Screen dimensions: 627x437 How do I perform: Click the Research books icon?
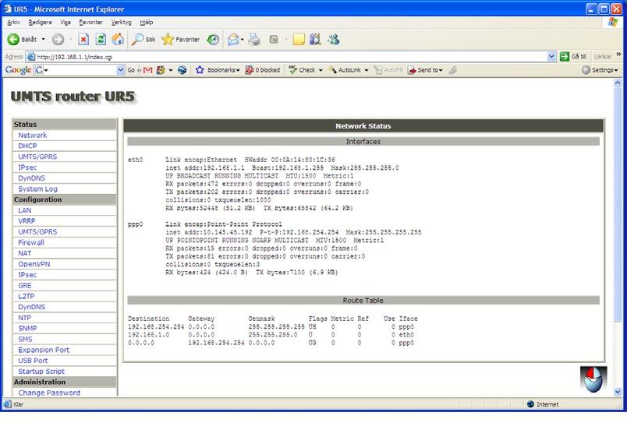[x=315, y=39]
